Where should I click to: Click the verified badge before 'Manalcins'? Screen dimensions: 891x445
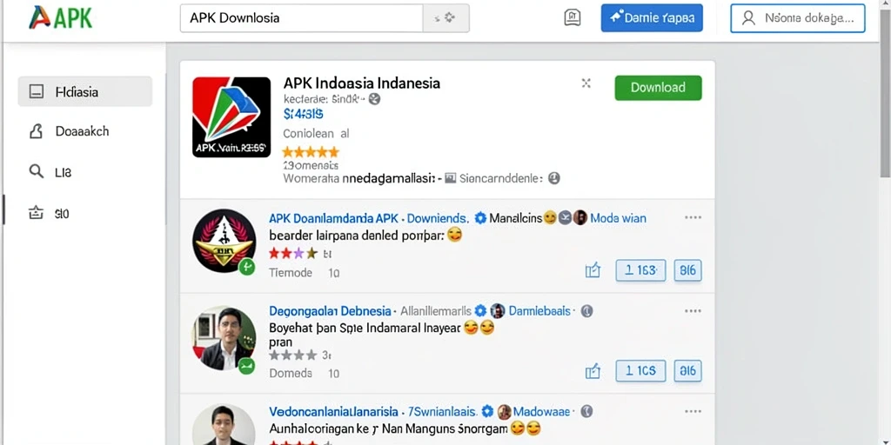(480, 218)
